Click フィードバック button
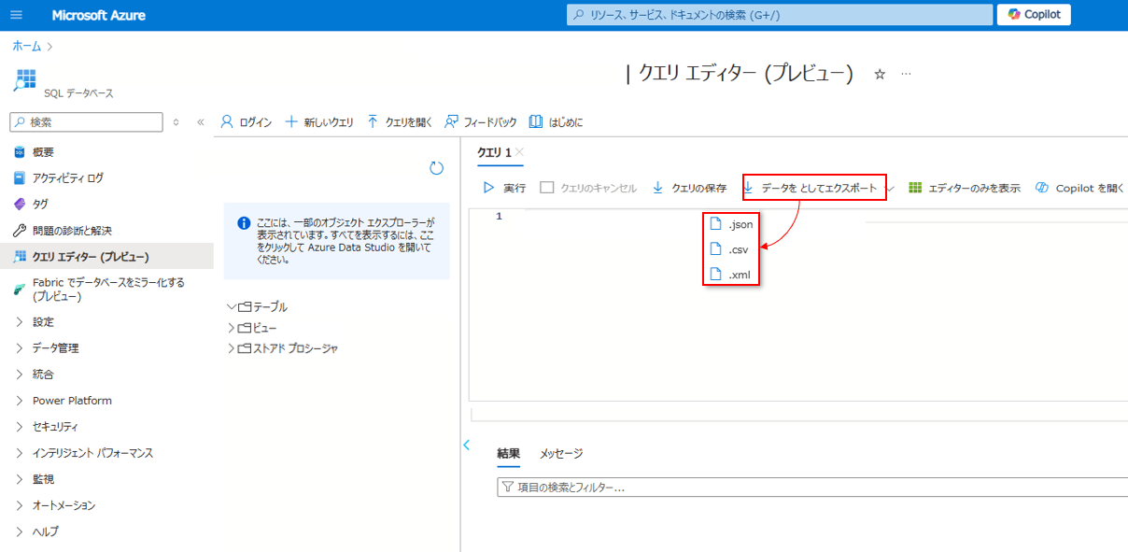Viewport: 1128px width, 552px height. 481,122
